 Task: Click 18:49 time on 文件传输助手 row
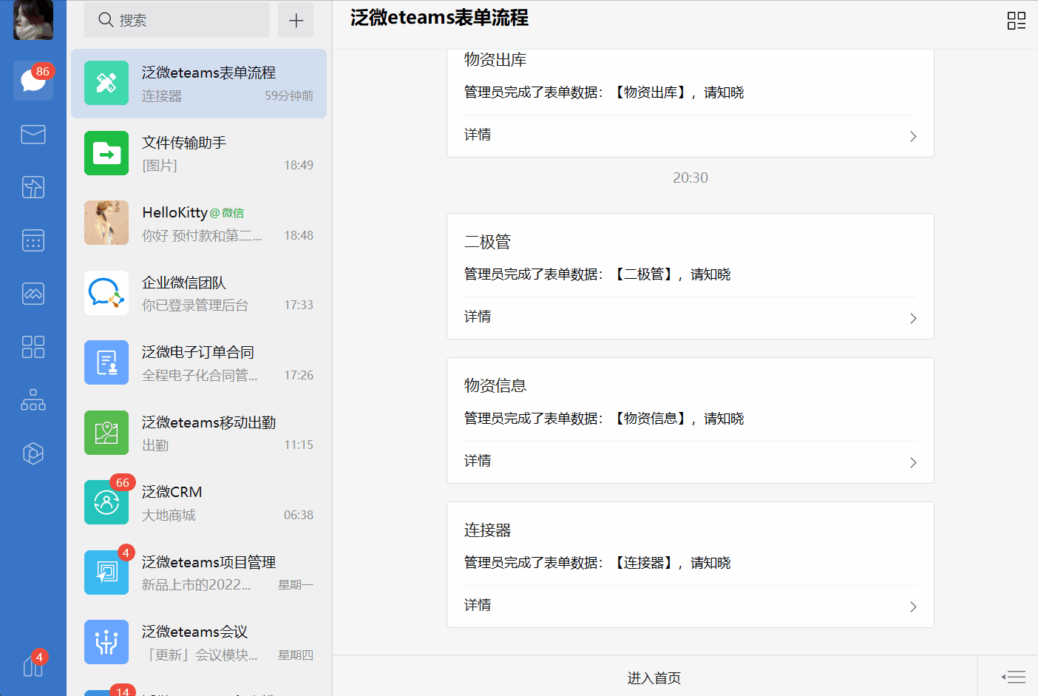(299, 165)
